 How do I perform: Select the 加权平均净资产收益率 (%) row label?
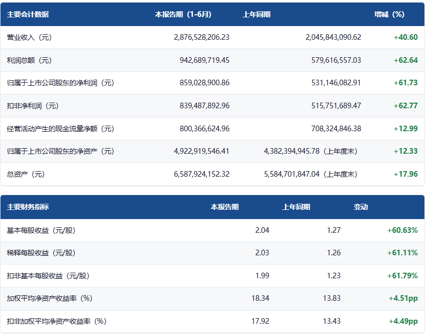coord(50,298)
